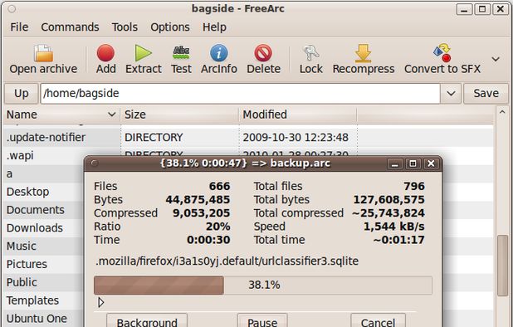Click the file list scrollbar up arrow
Screen dimensions: 513x327
(x=502, y=113)
